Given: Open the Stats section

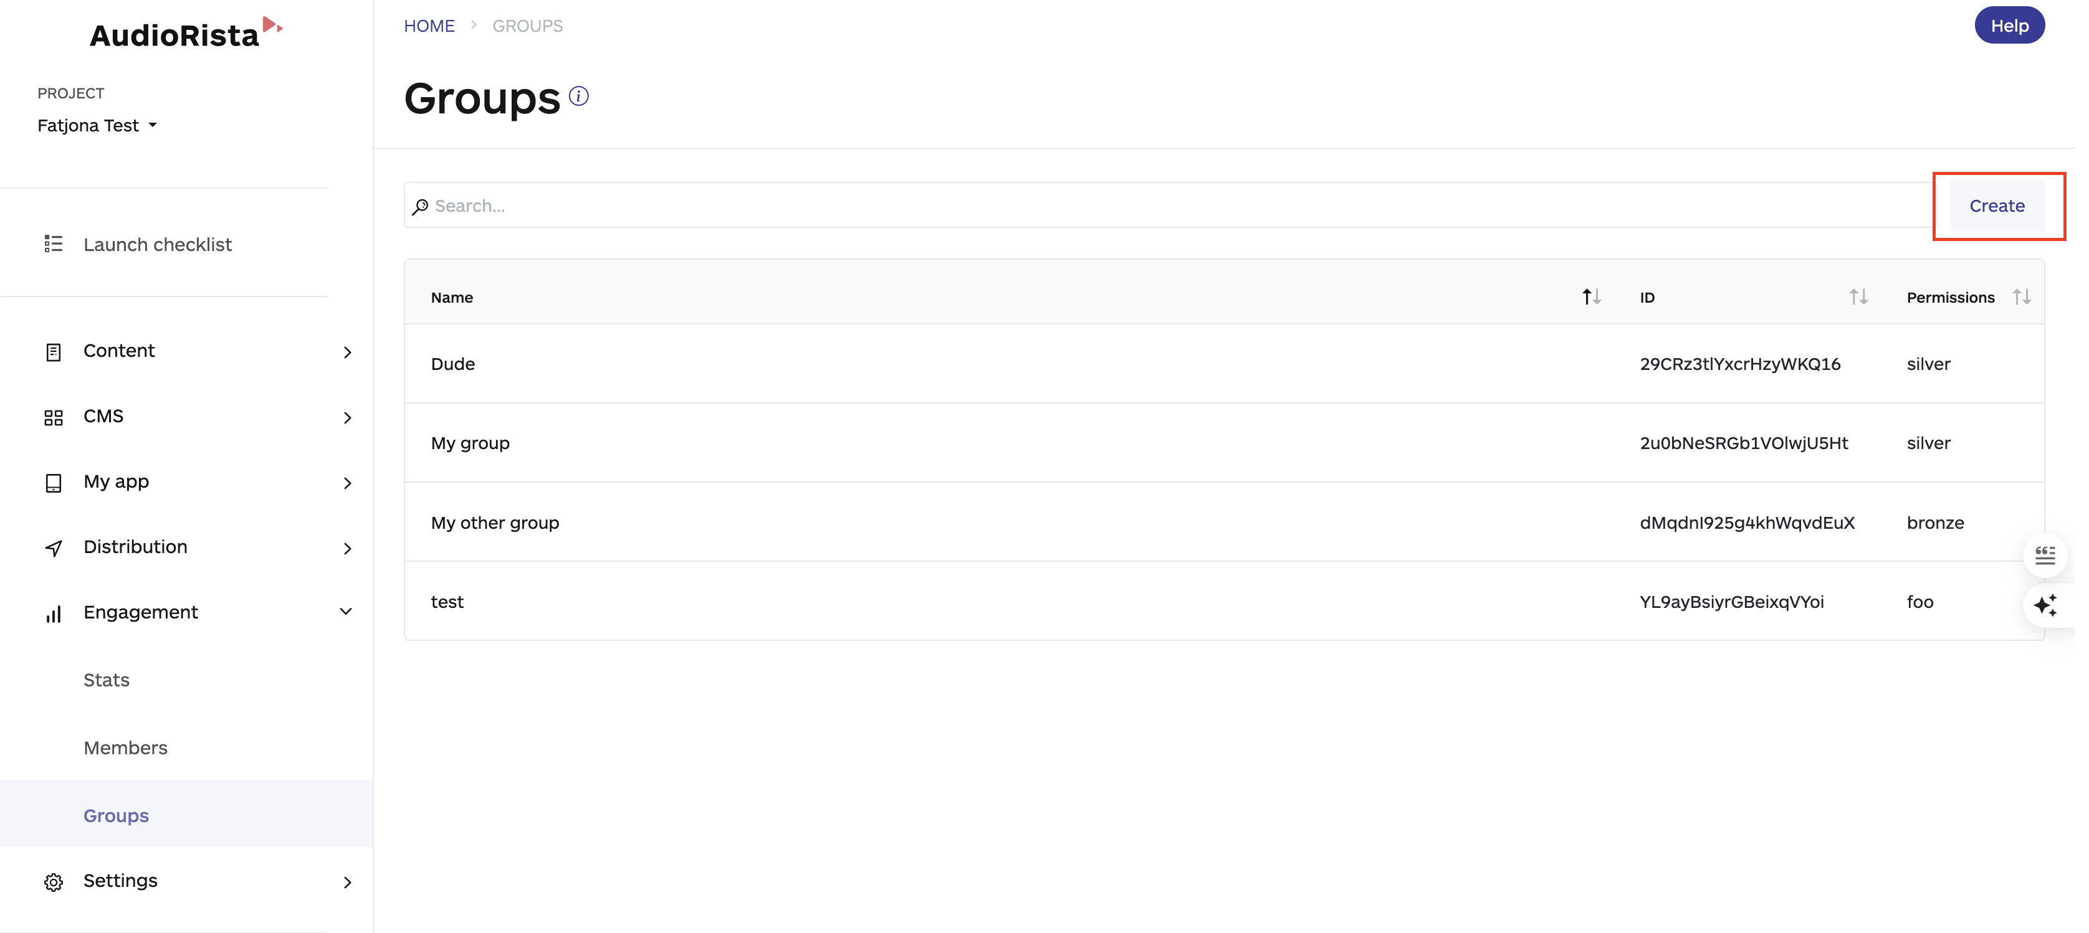Looking at the screenshot, I should pyautogui.click(x=106, y=680).
